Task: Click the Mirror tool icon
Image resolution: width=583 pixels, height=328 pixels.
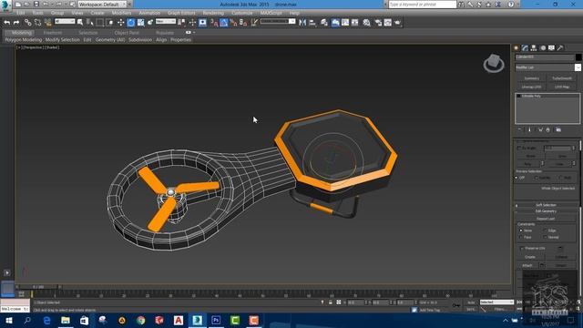Action: tap(302, 23)
